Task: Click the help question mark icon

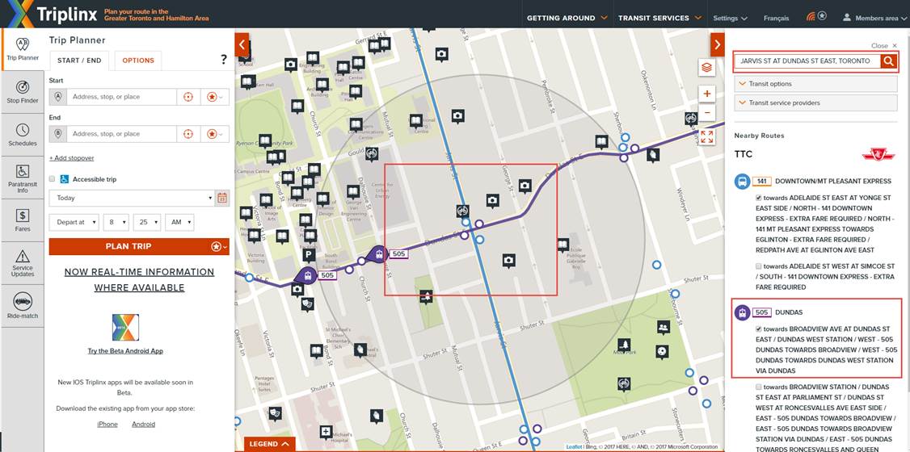Action: (x=223, y=59)
